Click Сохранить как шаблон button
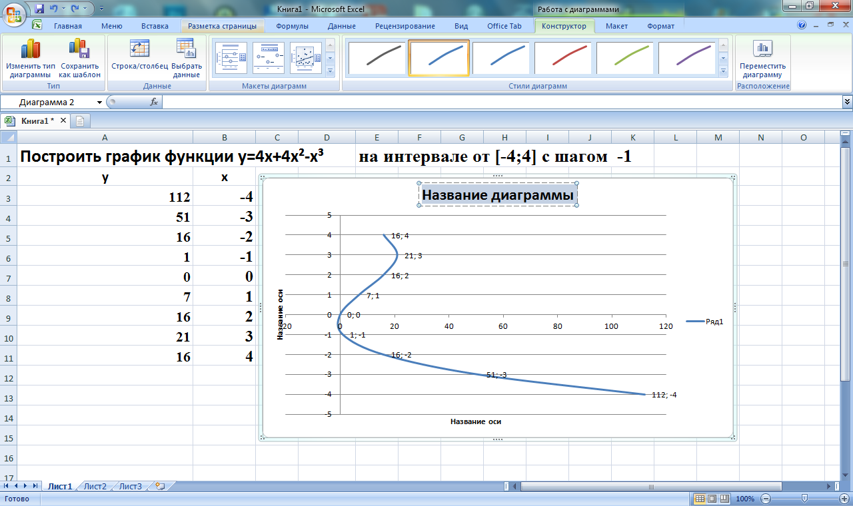Screen dimensions: 853x506 point(79,59)
